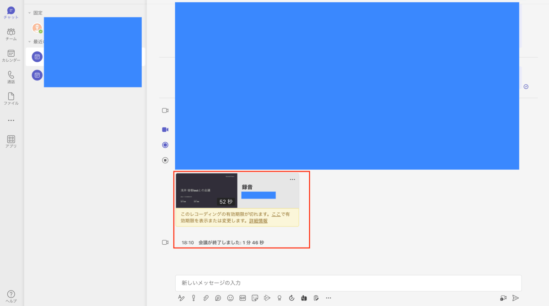This screenshot has height=306, width=549.
Task: Open the Apps (アプリ) store icon
Action: (x=11, y=141)
